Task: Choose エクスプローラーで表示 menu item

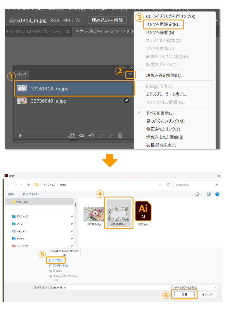Action: 167,94
